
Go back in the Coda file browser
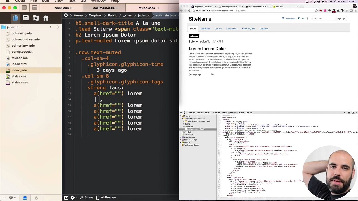click(50, 27)
